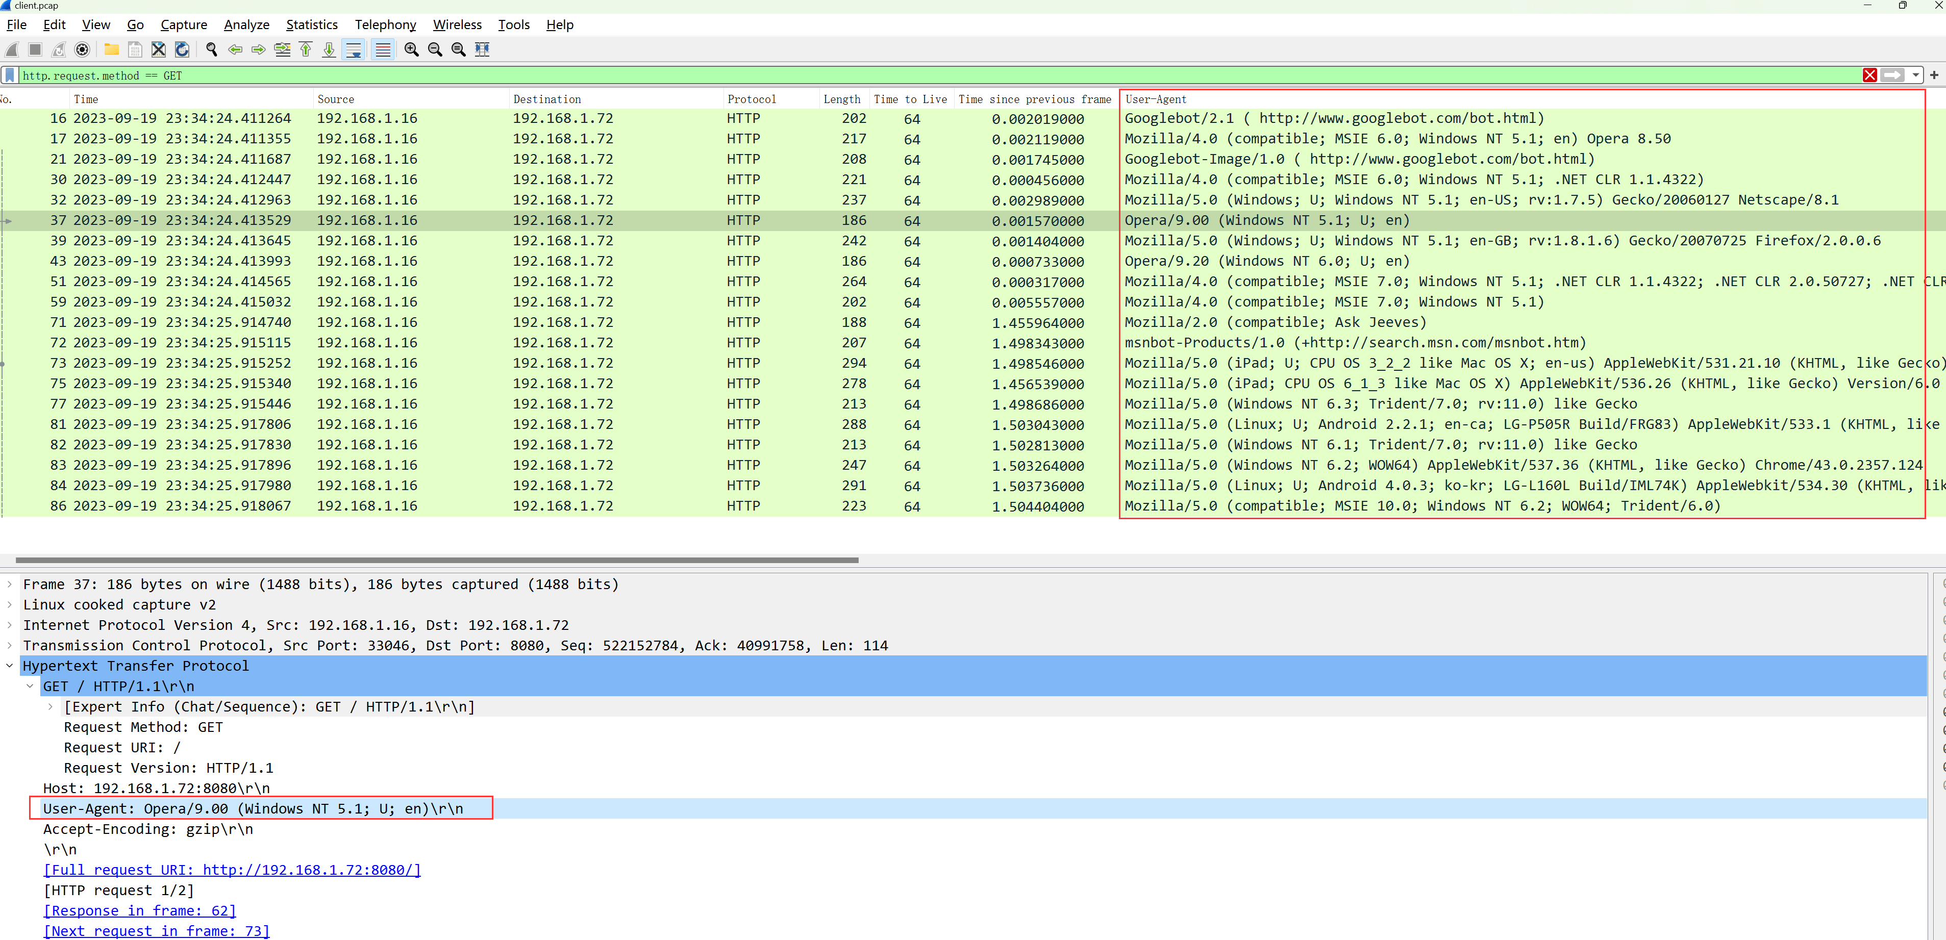The width and height of the screenshot is (1946, 940).
Task: Open the Edit menu
Action: [55, 25]
